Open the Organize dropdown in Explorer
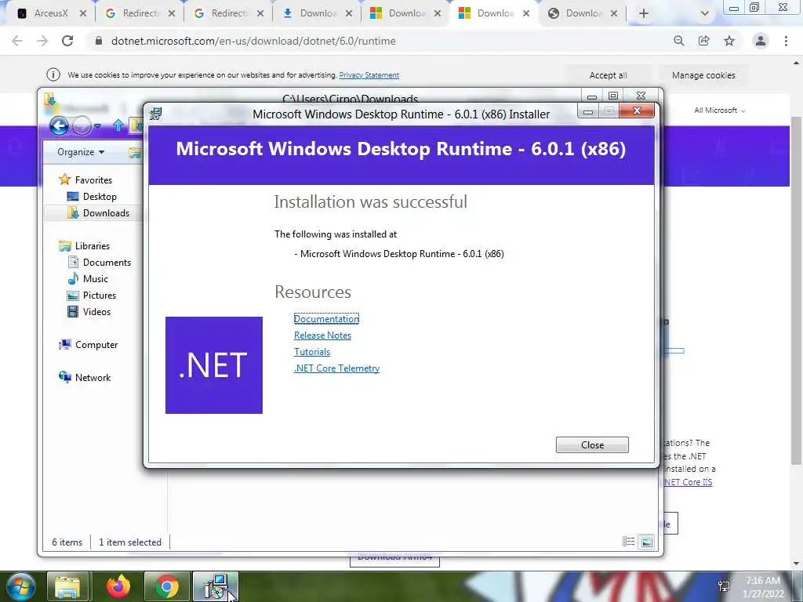Viewport: 803px width, 602px height. 81,152
